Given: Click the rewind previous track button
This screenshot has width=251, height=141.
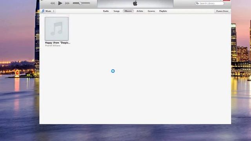Looking at the screenshot, I should point(53,3).
